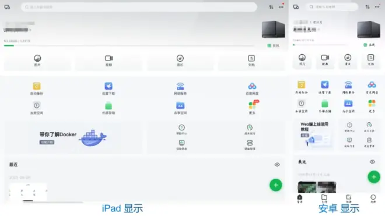Open Network Services (网络服务) in iPad view

(180, 88)
